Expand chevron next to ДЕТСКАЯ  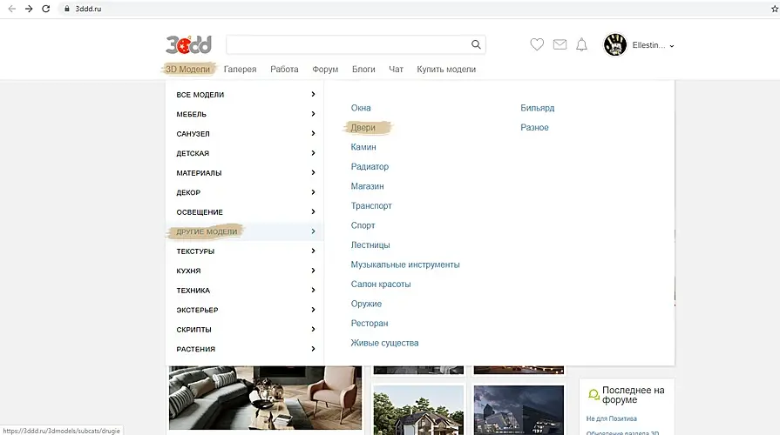pos(313,153)
